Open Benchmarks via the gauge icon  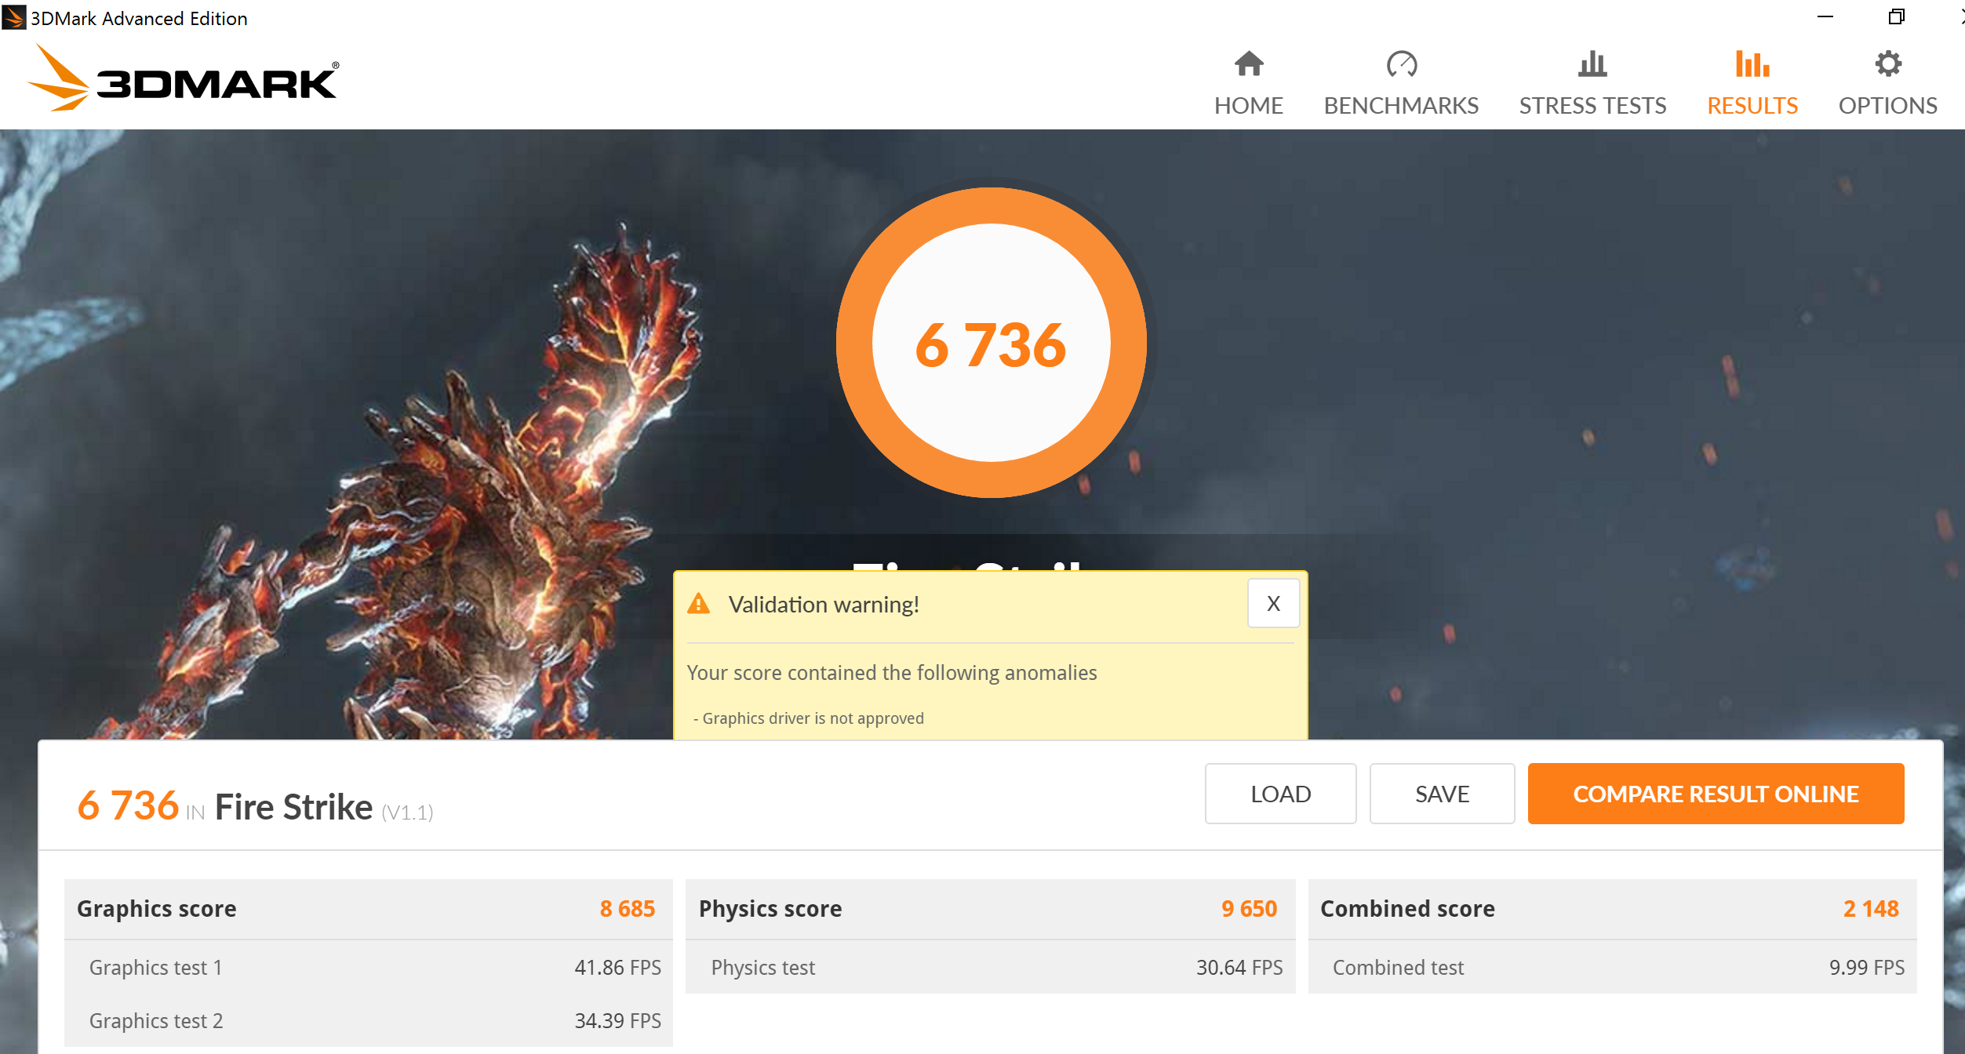pos(1401,64)
